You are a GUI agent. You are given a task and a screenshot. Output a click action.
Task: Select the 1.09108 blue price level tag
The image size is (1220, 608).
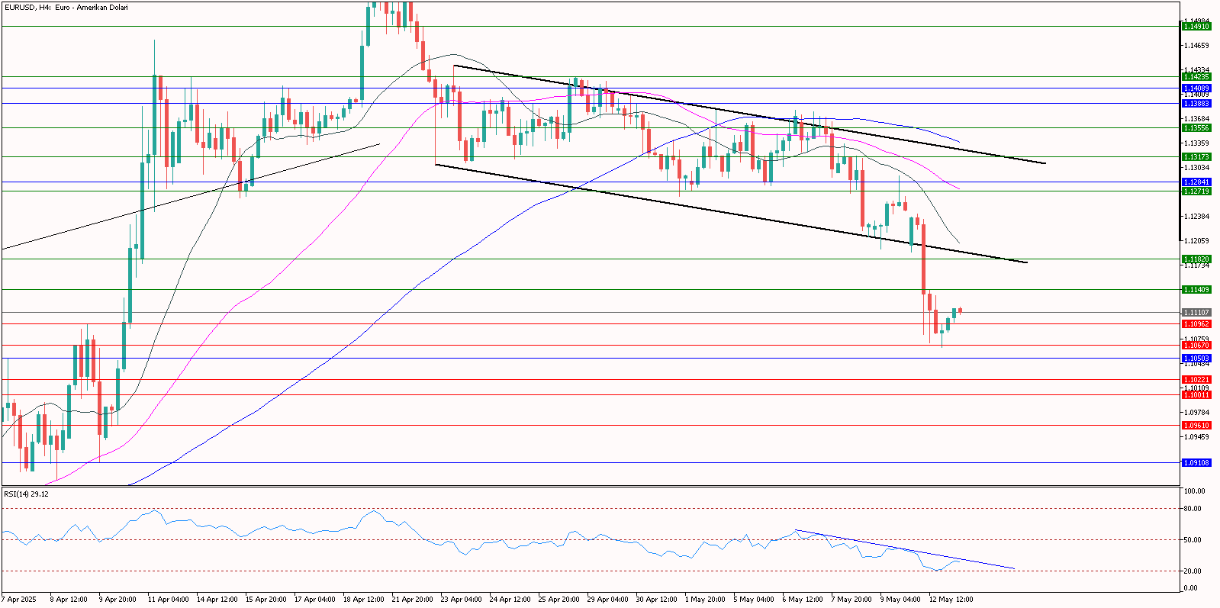1196,463
